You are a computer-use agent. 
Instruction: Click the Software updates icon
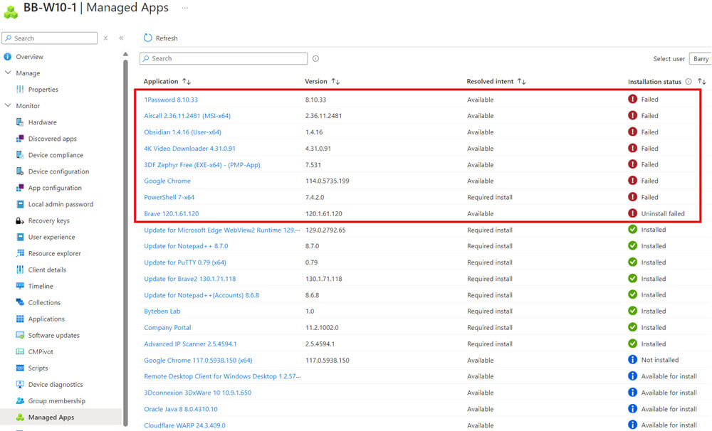pyautogui.click(x=20, y=335)
